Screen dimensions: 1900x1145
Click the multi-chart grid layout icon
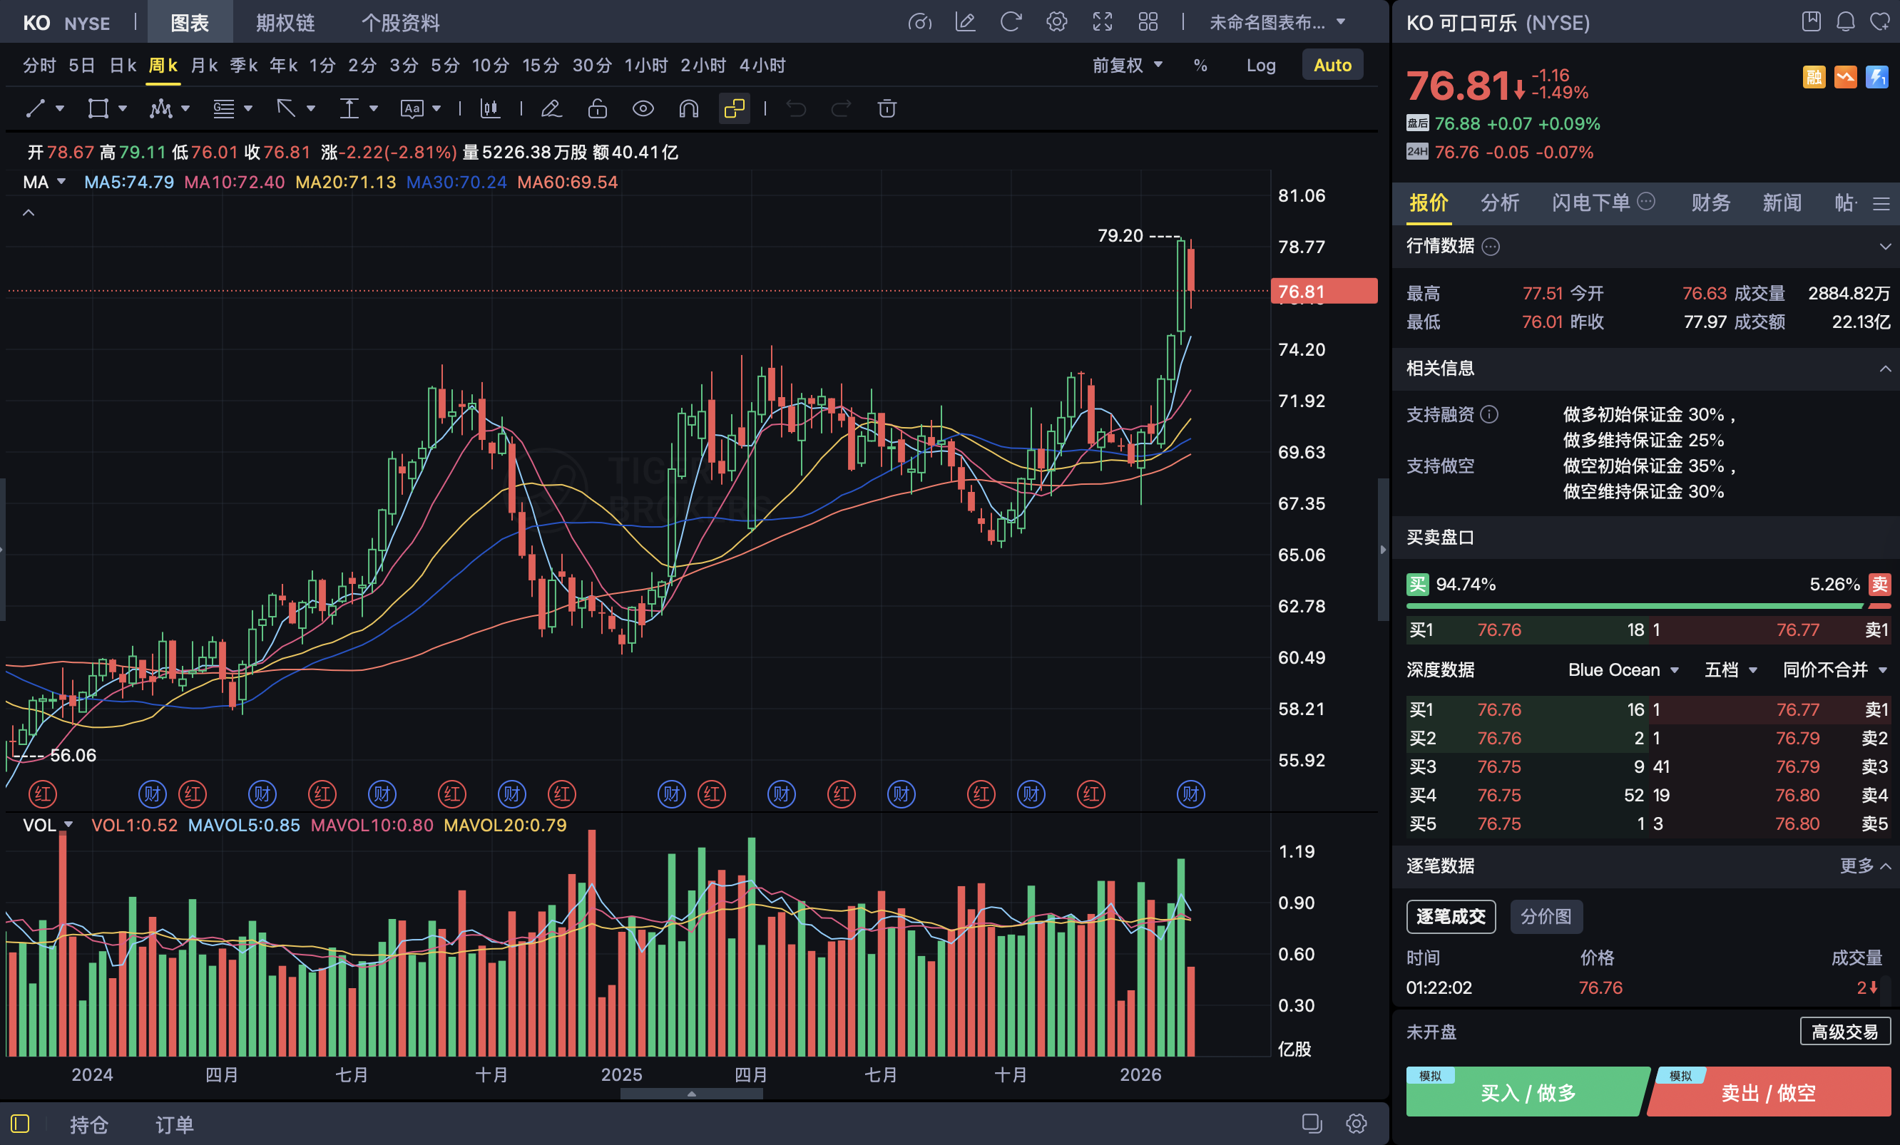click(x=1148, y=21)
